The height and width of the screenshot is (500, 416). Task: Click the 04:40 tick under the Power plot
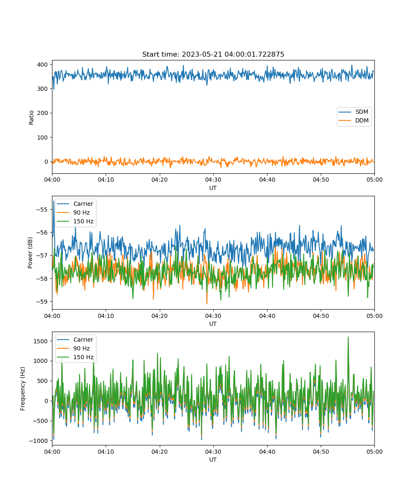[x=267, y=315]
